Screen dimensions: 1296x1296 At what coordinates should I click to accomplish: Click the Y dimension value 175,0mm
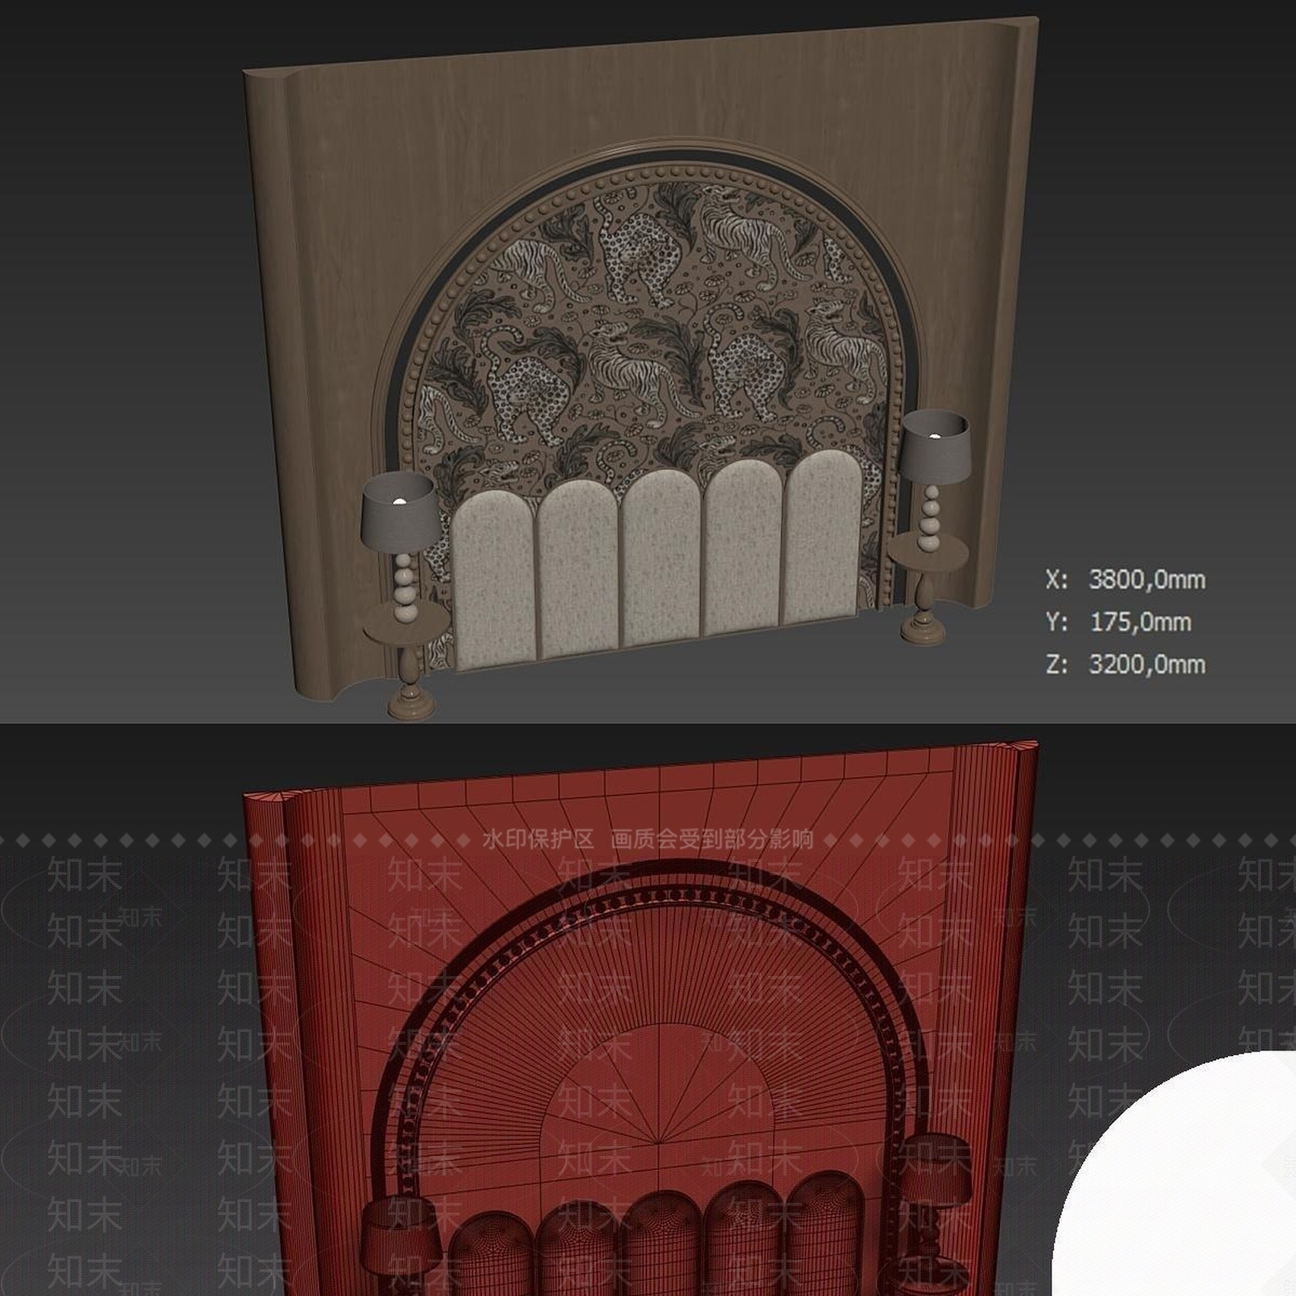pos(1140,622)
